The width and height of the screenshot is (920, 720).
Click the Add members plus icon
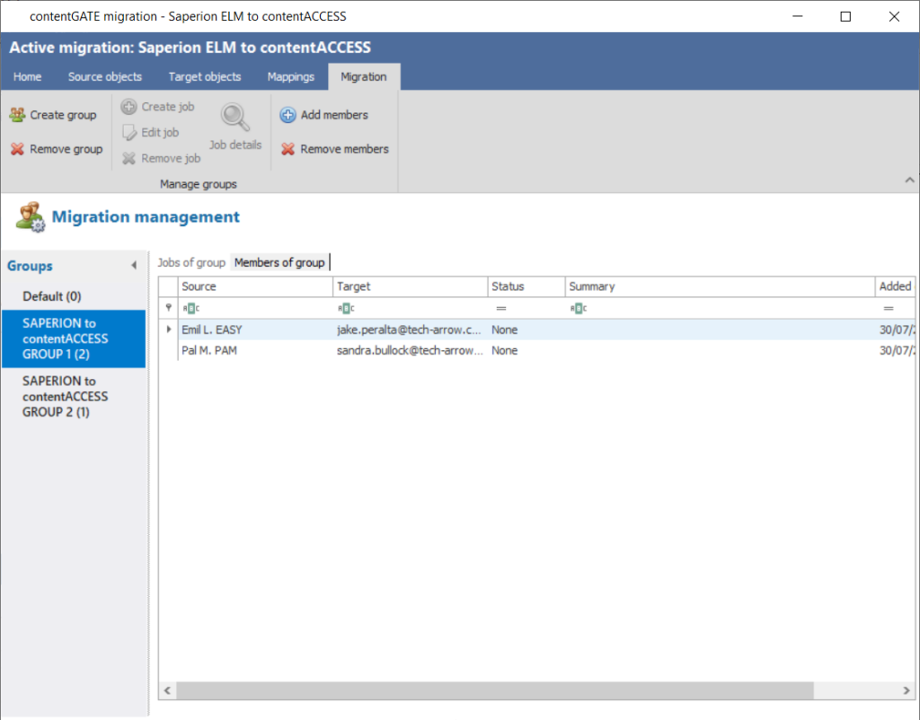287,115
